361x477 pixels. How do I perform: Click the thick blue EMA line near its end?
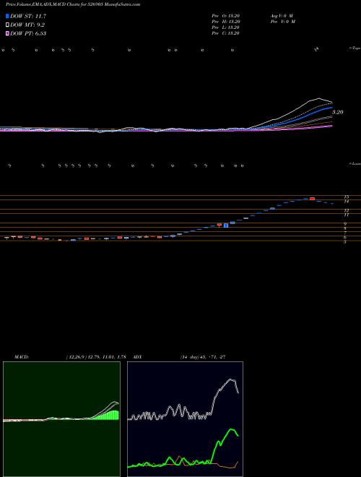click(x=330, y=108)
